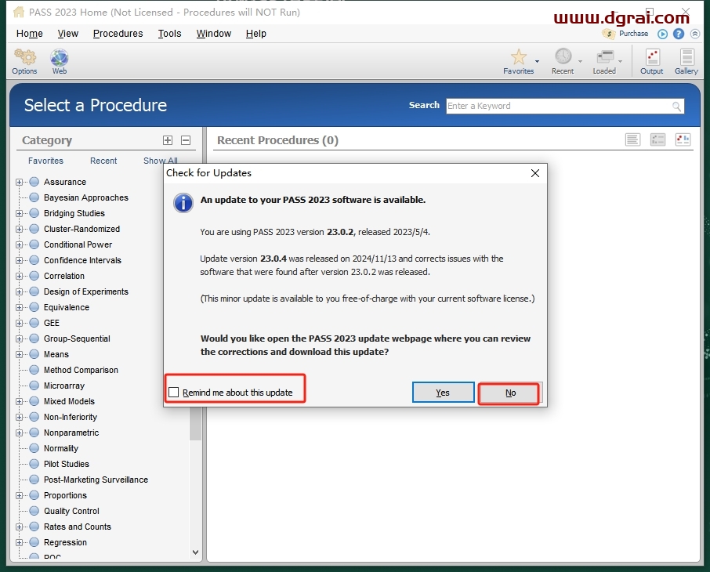This screenshot has width=710, height=572.
Task: Expand the Means category
Action: tap(19, 355)
